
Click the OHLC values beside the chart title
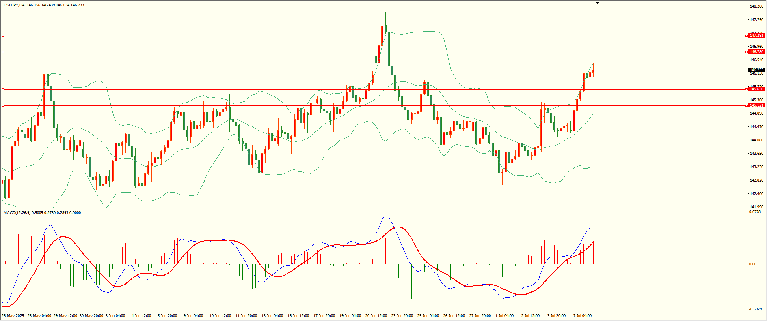pyautogui.click(x=56, y=5)
